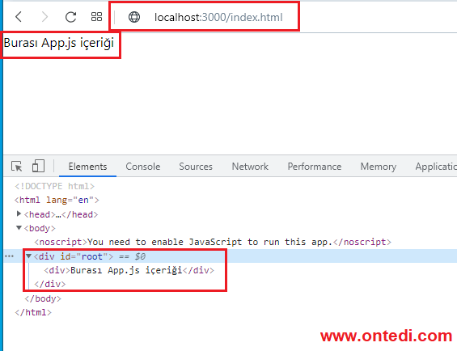
Task: Select the closing </body> tag line
Action: pos(43,298)
